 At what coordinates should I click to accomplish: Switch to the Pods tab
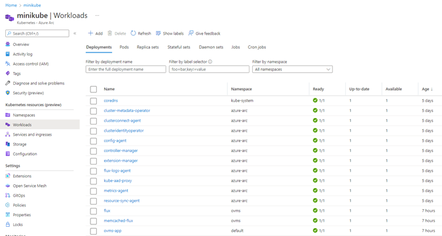pyautogui.click(x=124, y=47)
